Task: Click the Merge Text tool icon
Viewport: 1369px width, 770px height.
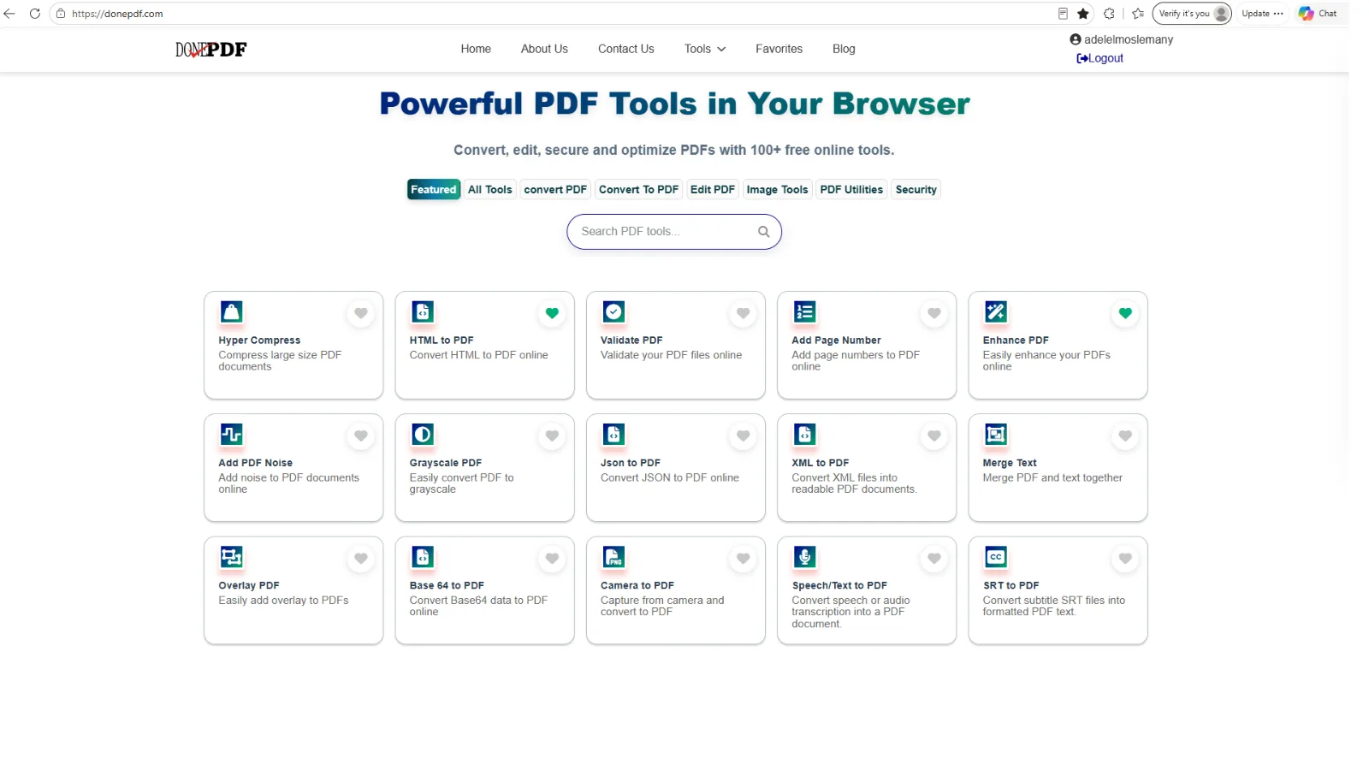Action: (x=996, y=434)
